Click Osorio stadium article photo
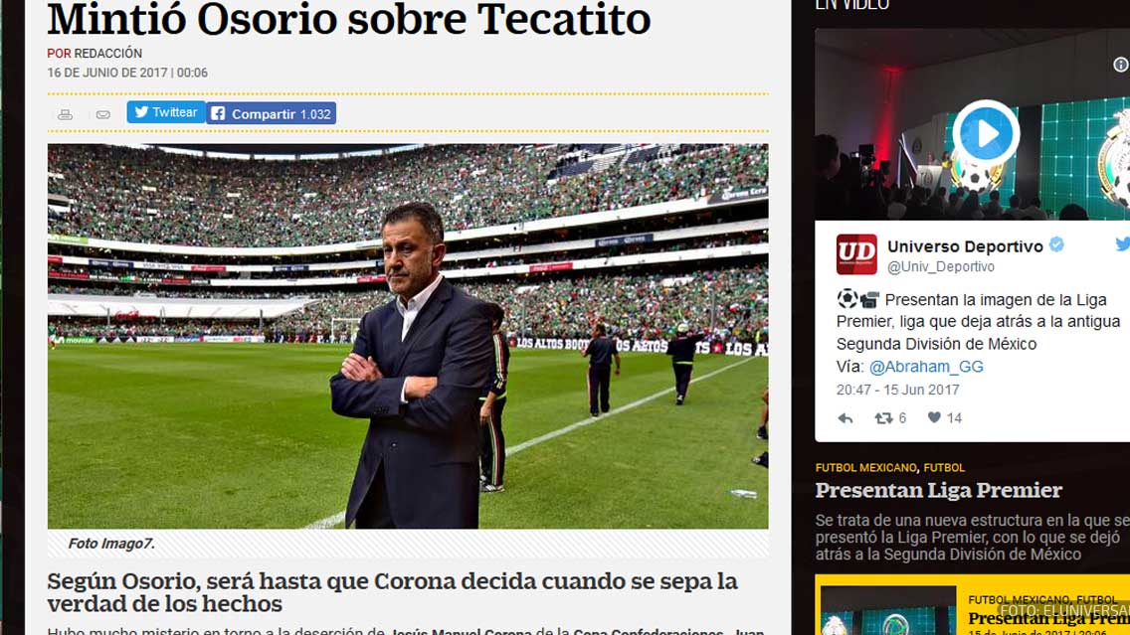 (408, 336)
